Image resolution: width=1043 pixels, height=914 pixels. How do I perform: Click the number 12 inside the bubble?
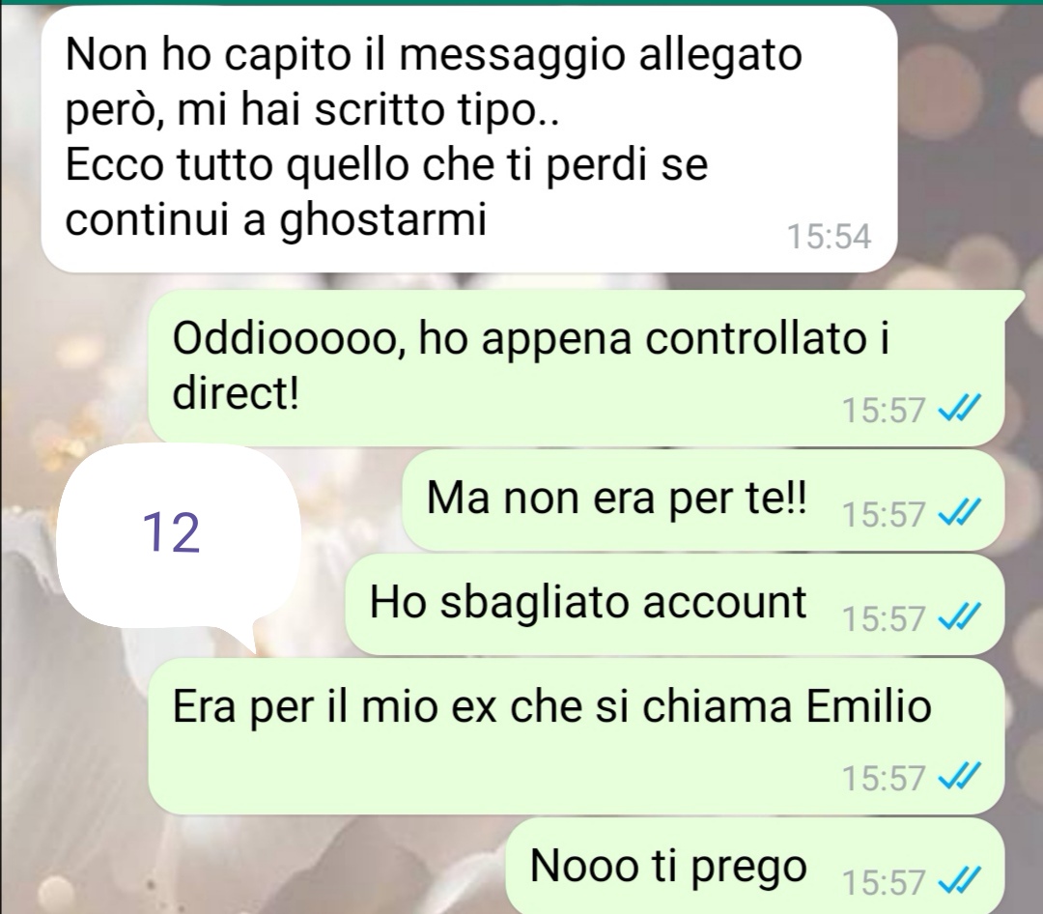(x=171, y=532)
